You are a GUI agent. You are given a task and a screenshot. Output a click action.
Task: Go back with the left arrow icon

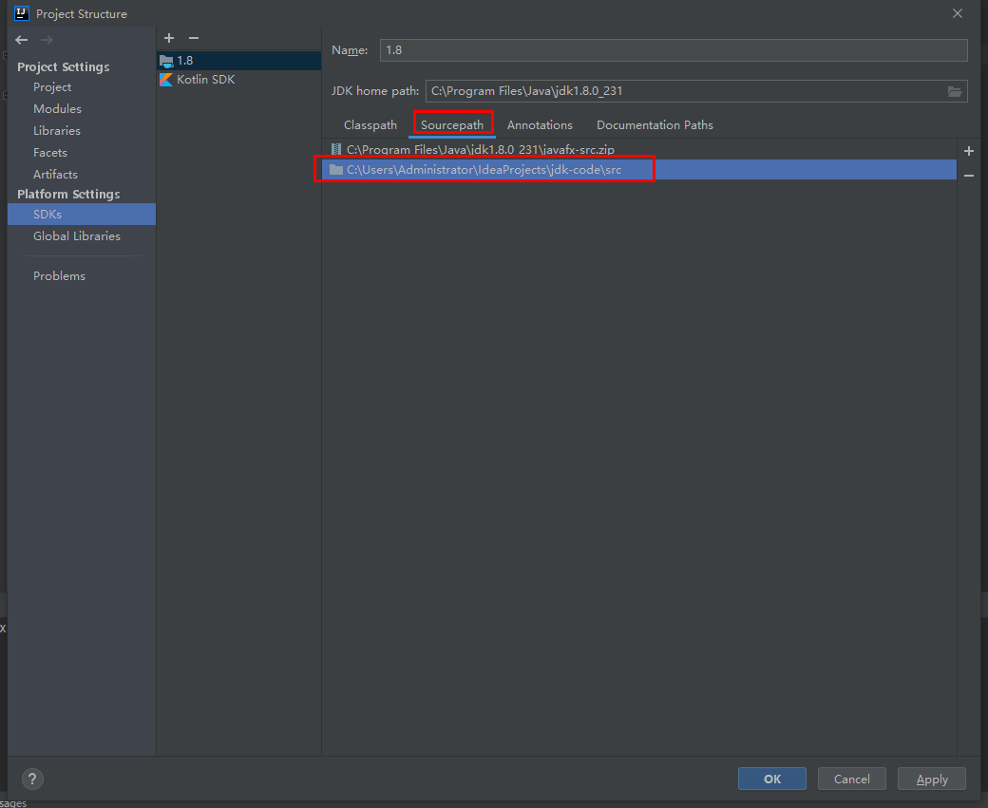coord(22,40)
